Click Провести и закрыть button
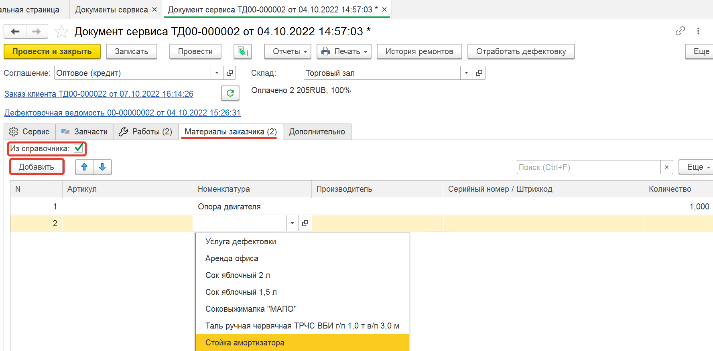The height and width of the screenshot is (351, 713). click(x=52, y=51)
